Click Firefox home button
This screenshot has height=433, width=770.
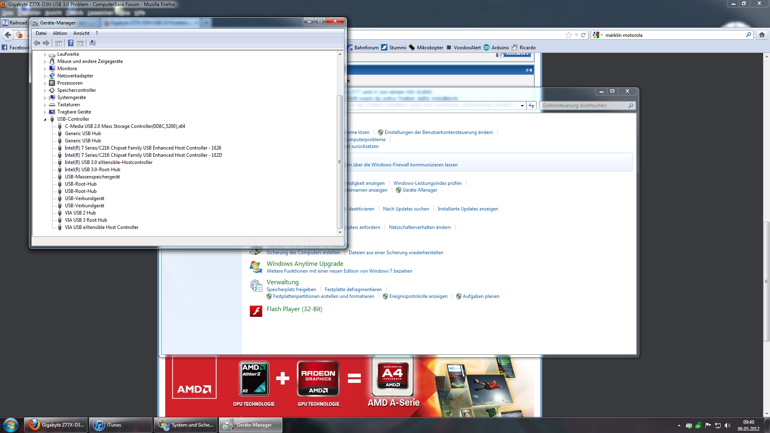coord(762,35)
